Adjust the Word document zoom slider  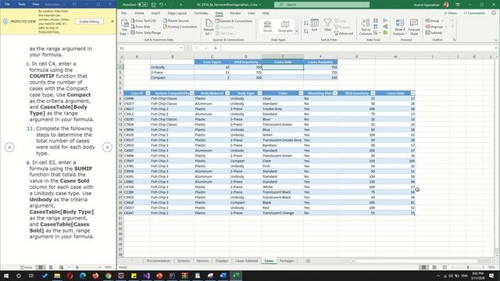tap(77, 267)
